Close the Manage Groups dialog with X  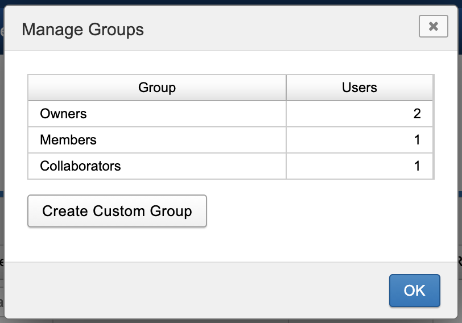(x=433, y=26)
